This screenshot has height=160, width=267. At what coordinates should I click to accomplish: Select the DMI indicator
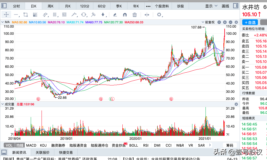(157, 145)
